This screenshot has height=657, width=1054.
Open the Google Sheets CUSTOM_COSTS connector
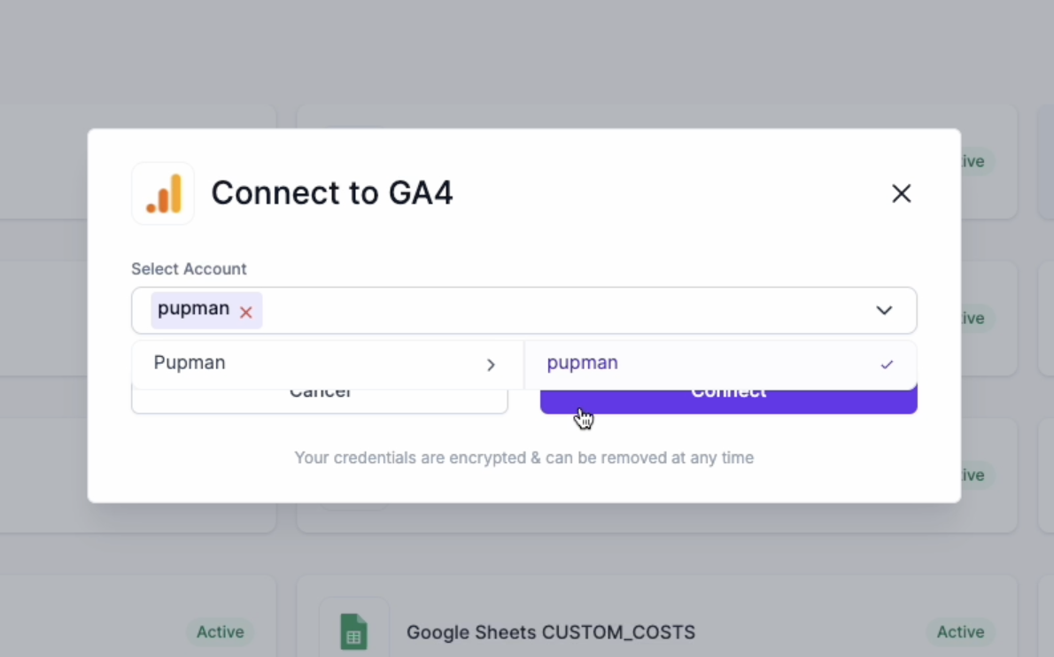(x=550, y=632)
